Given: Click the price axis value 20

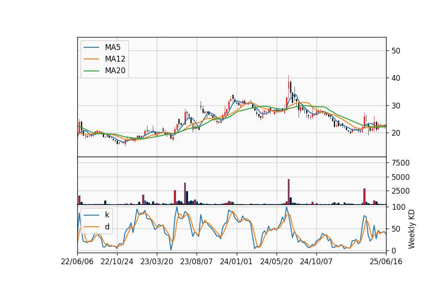Looking at the screenshot, I should (x=395, y=133).
